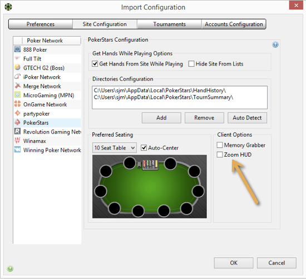Viewport: 306px width, 279px height.
Task: Select Revolution Gaming Network row
Action: pos(47,132)
